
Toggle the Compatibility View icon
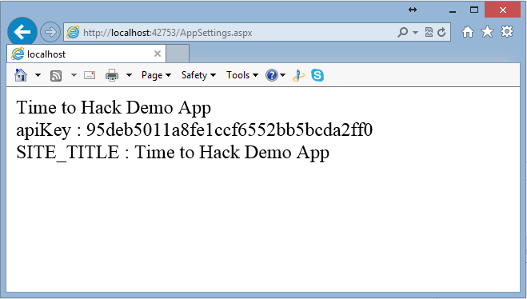[x=429, y=32]
